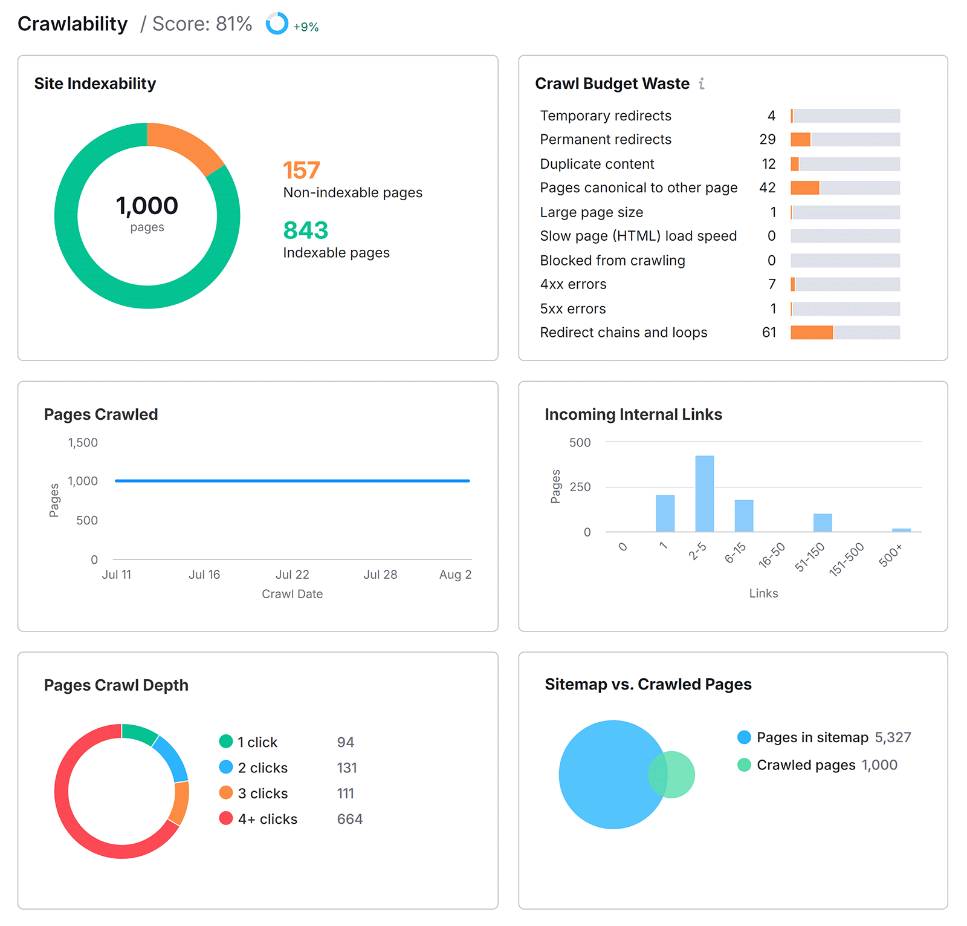Expand the Redirect chains and loops row

(623, 332)
